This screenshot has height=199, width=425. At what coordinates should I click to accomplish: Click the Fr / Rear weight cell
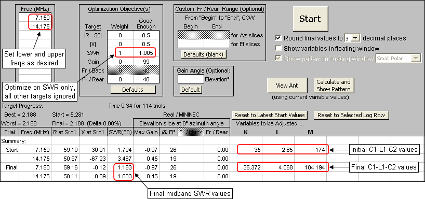click(x=120, y=79)
